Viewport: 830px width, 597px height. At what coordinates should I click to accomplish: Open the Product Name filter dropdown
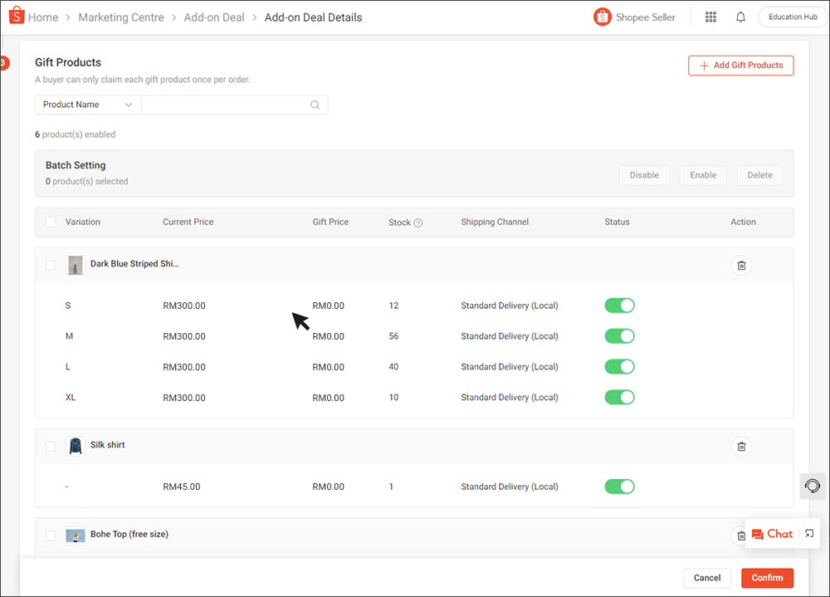coord(87,105)
